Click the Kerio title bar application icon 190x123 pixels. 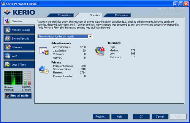3,4
